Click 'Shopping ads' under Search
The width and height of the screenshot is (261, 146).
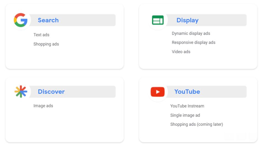(46, 44)
